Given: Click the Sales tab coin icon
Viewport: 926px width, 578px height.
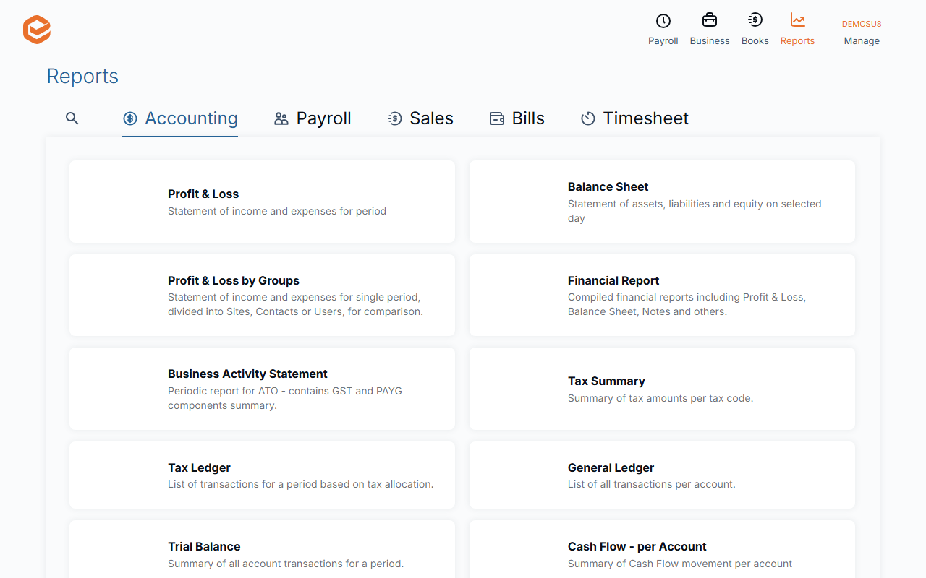Looking at the screenshot, I should pyautogui.click(x=394, y=118).
